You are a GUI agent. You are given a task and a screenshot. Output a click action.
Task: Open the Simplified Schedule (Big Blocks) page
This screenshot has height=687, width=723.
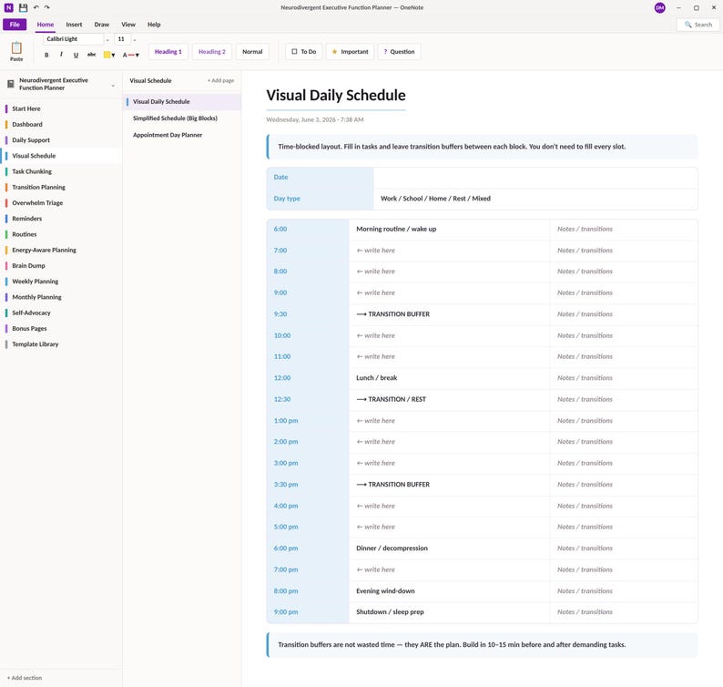coord(182,118)
